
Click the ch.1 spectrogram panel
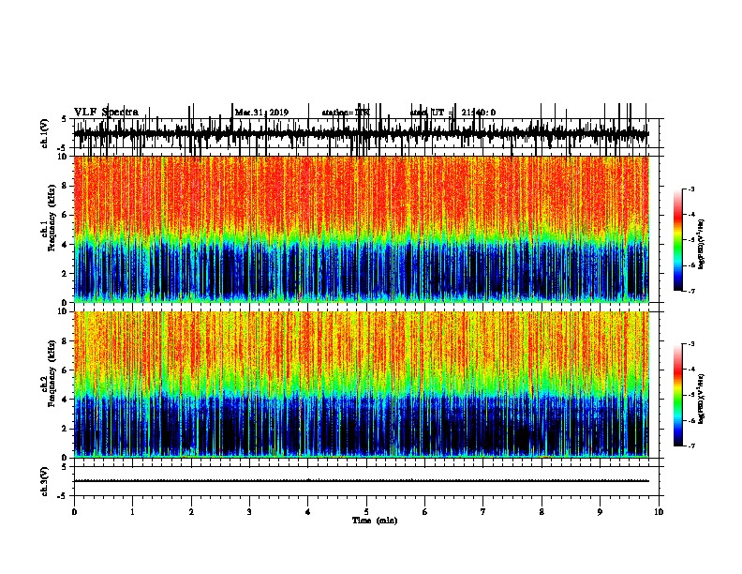(x=361, y=229)
